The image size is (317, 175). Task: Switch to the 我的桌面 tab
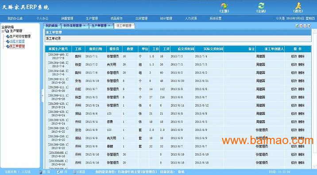click(x=52, y=26)
